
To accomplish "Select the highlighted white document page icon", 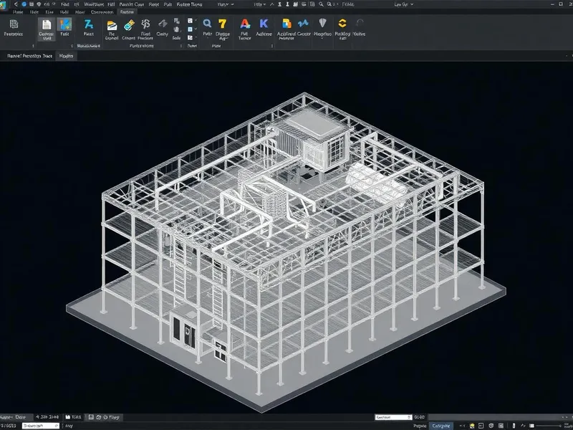I will (47, 24).
